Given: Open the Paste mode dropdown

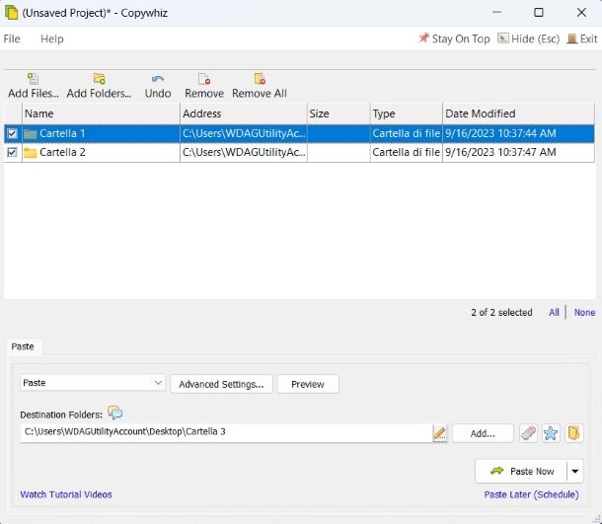Looking at the screenshot, I should coord(93,383).
